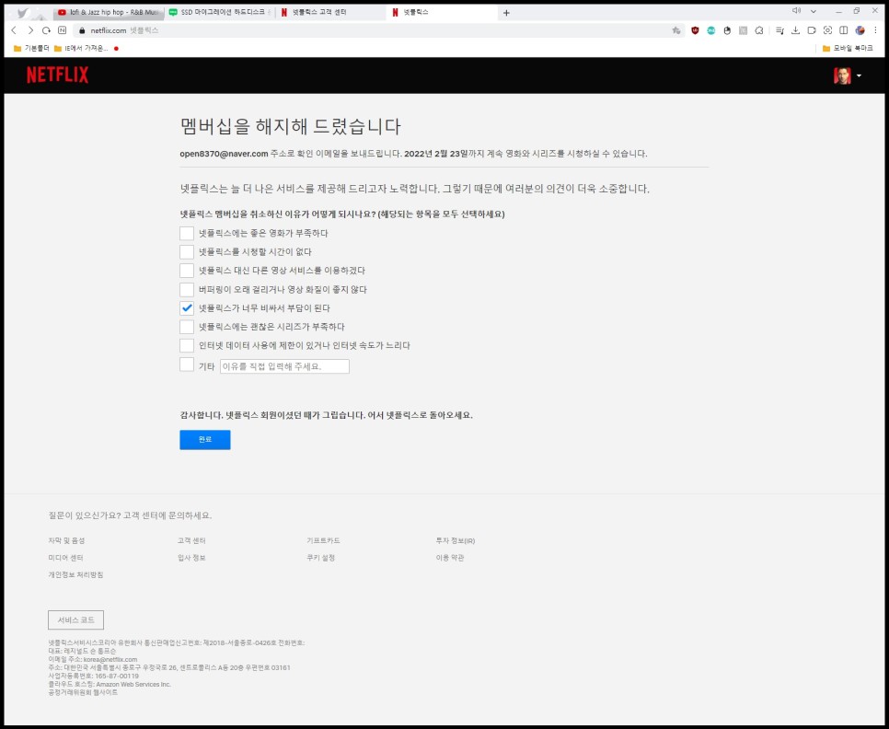
Task: Check the '기타' checkbox
Action: click(187, 364)
